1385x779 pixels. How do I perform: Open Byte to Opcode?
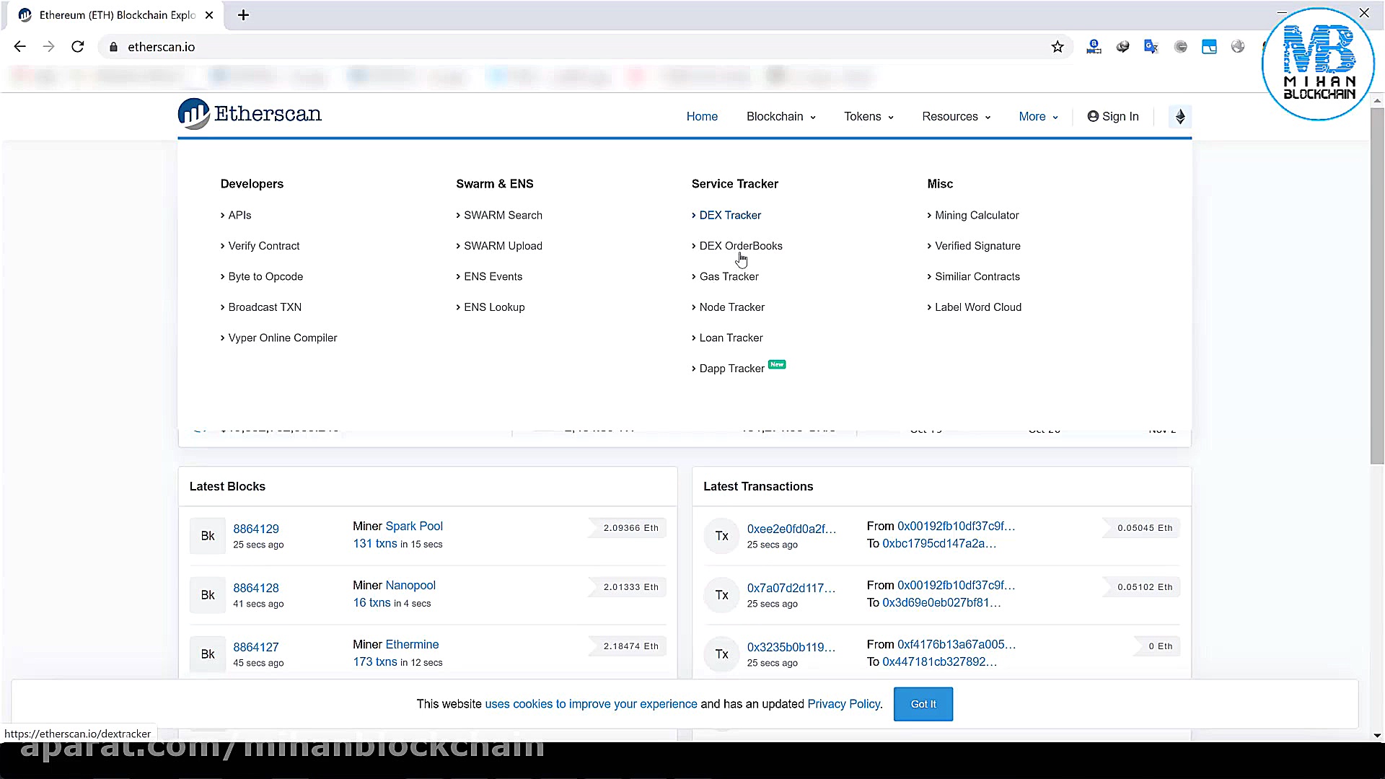tap(265, 276)
